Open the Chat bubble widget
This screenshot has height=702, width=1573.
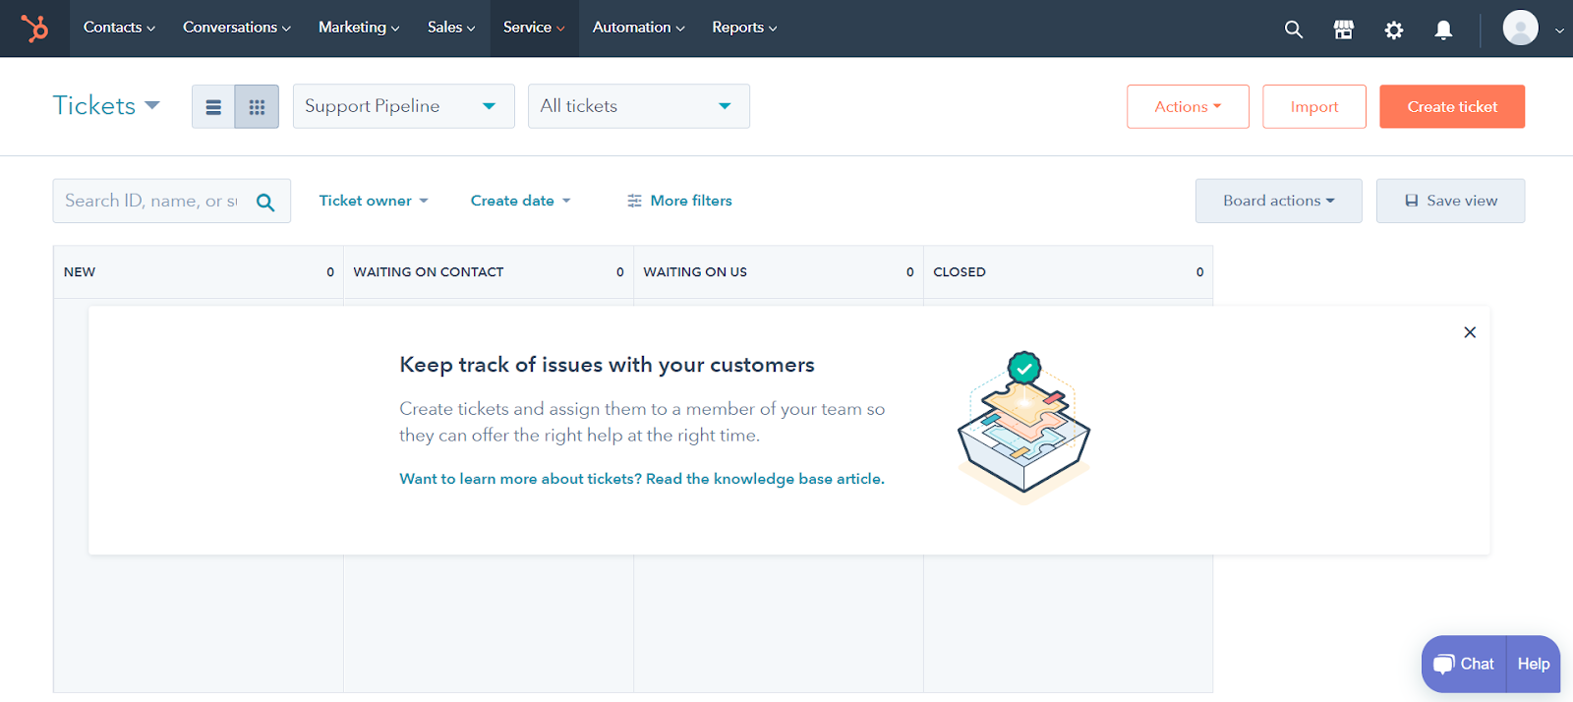(x=1464, y=664)
